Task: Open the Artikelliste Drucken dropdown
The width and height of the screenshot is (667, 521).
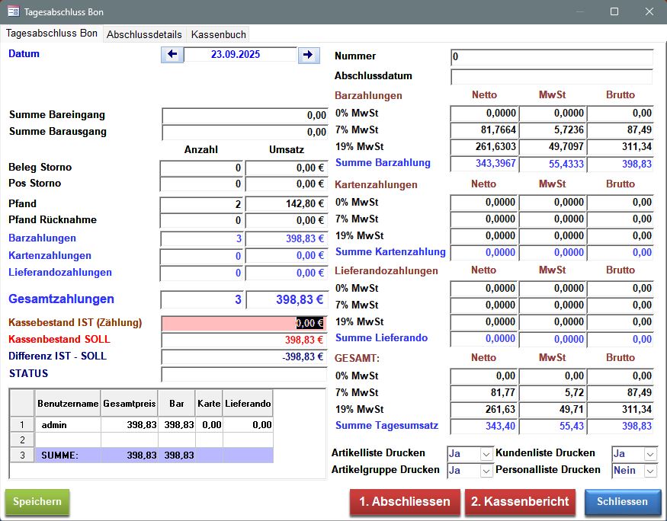Action: [x=486, y=454]
